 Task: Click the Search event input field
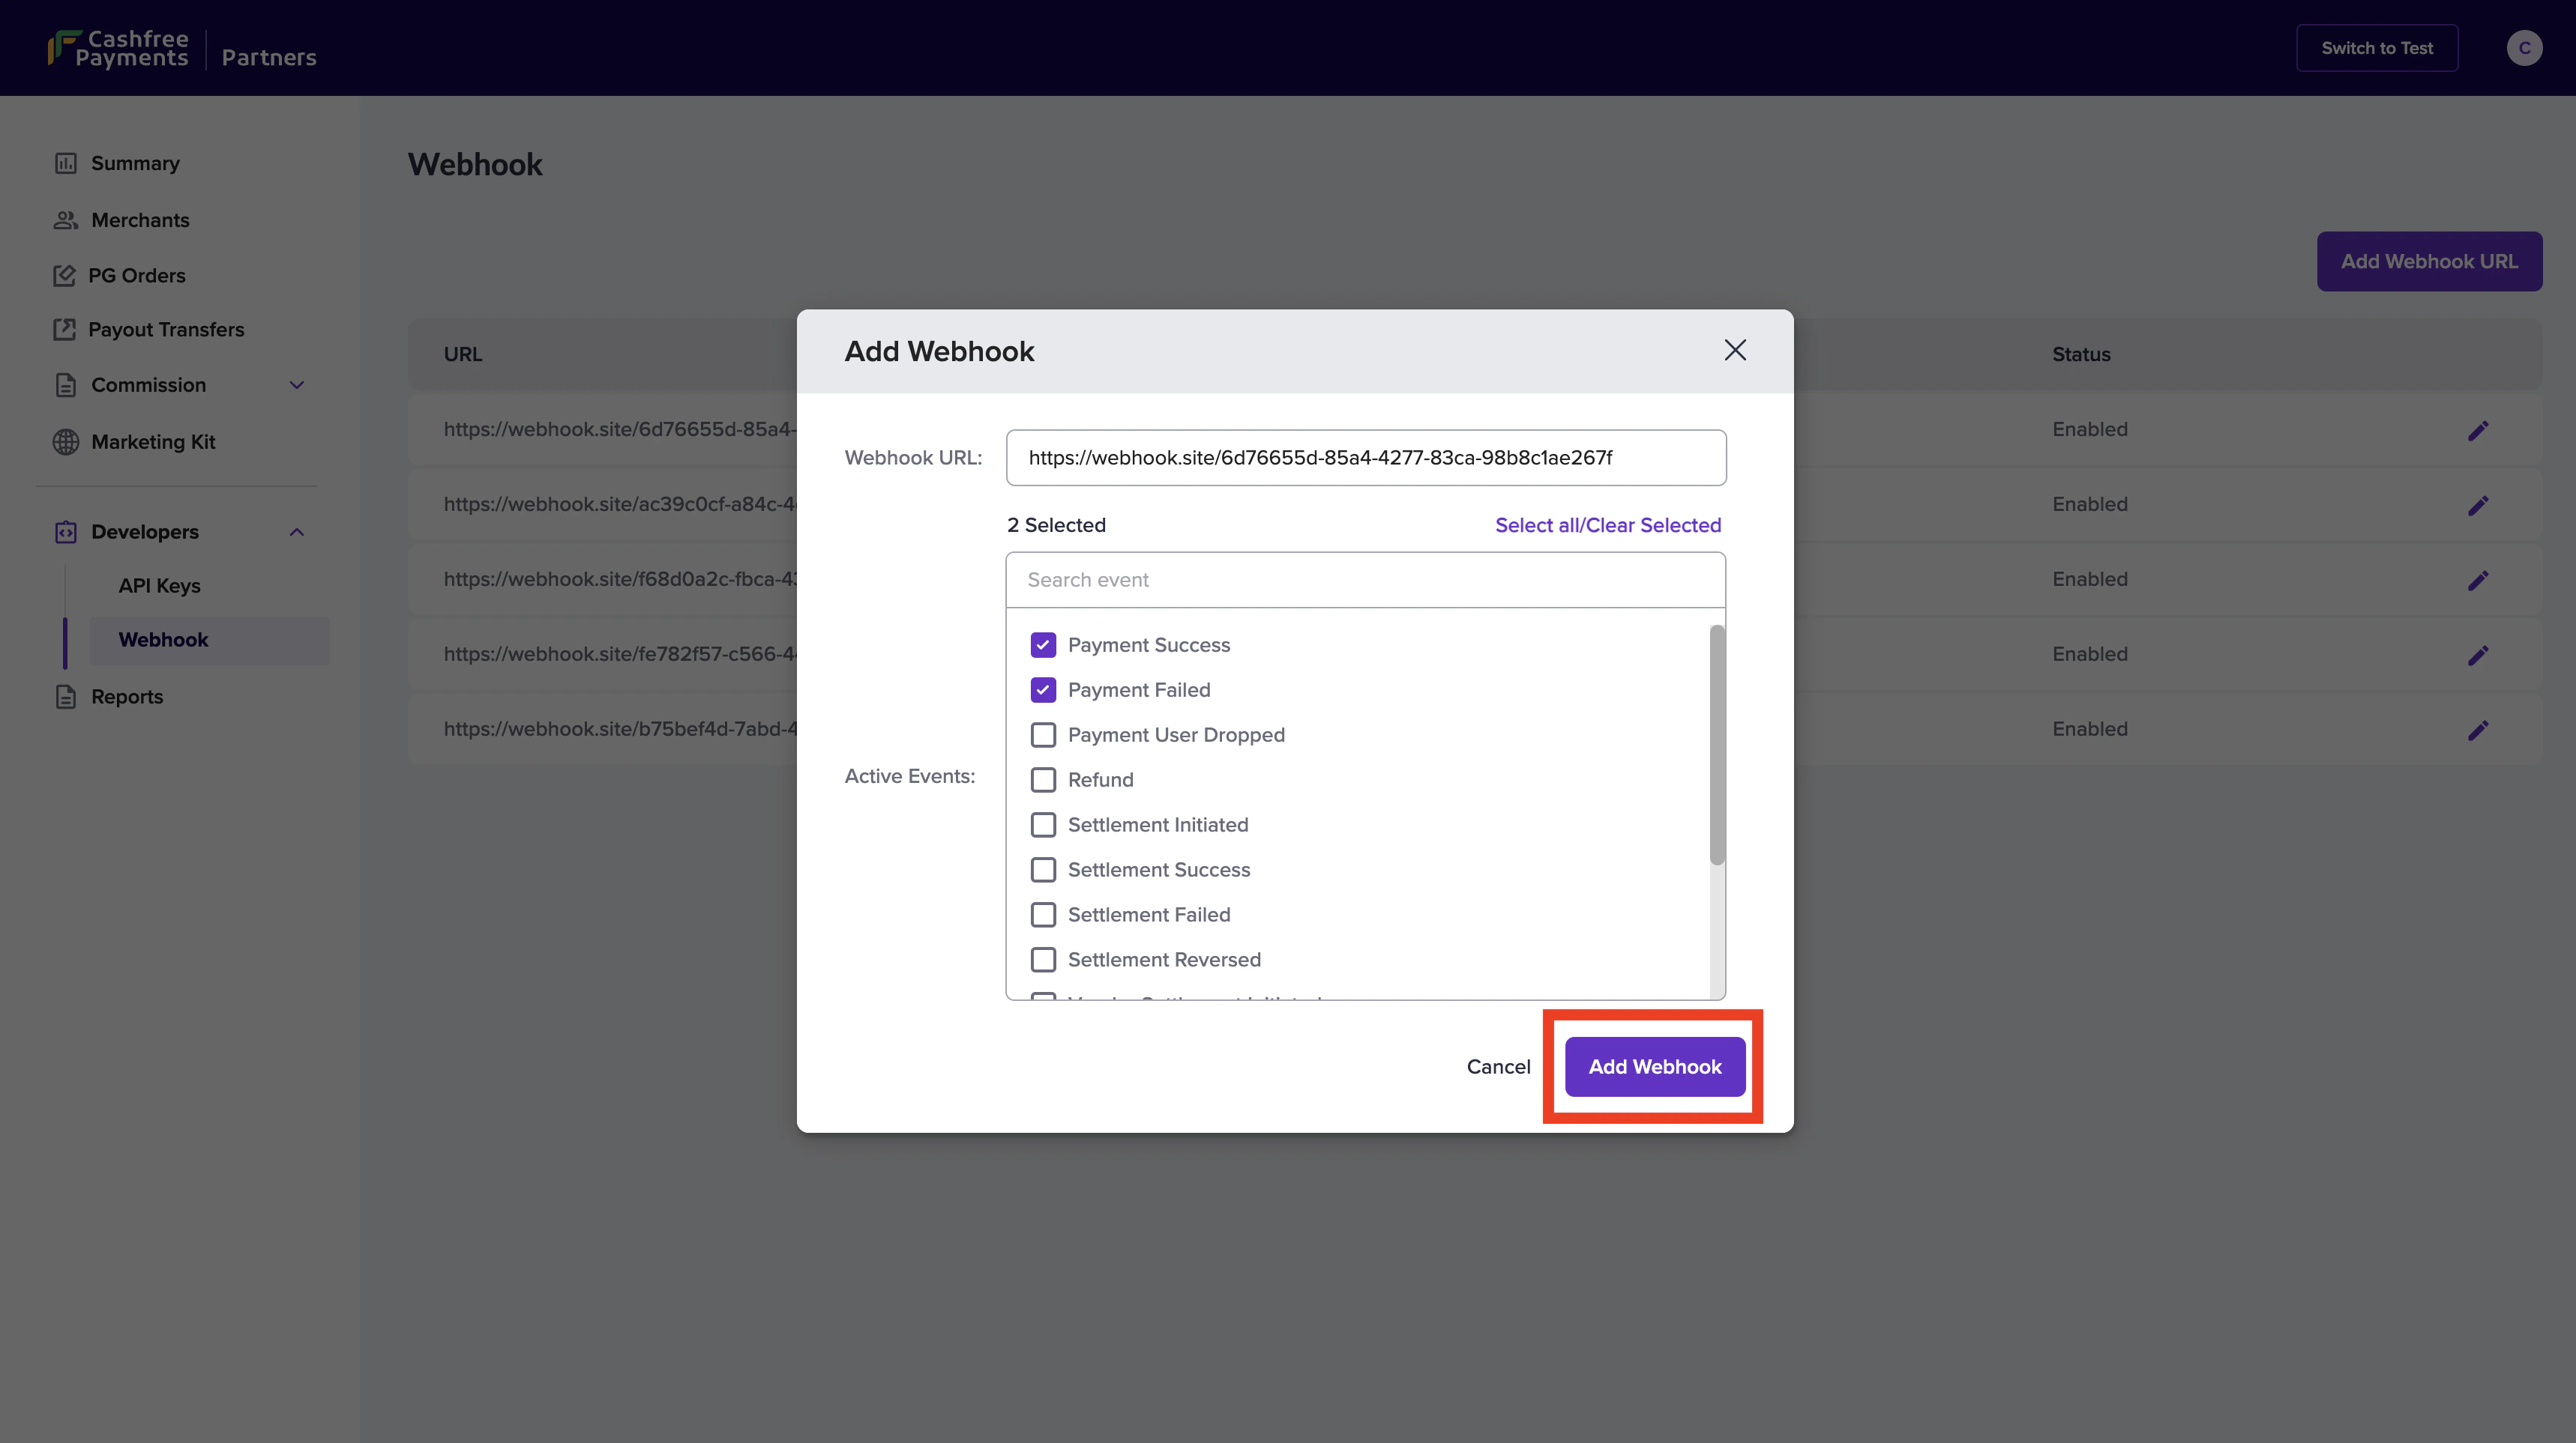(x=1365, y=580)
